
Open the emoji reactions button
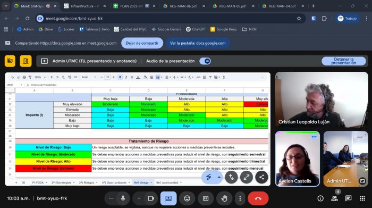pos(187,198)
